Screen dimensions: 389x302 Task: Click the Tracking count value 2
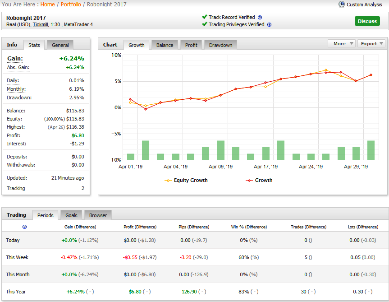(82, 188)
